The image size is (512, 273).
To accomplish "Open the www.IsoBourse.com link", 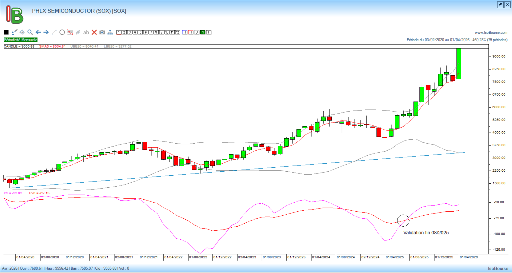I will pos(491,33).
